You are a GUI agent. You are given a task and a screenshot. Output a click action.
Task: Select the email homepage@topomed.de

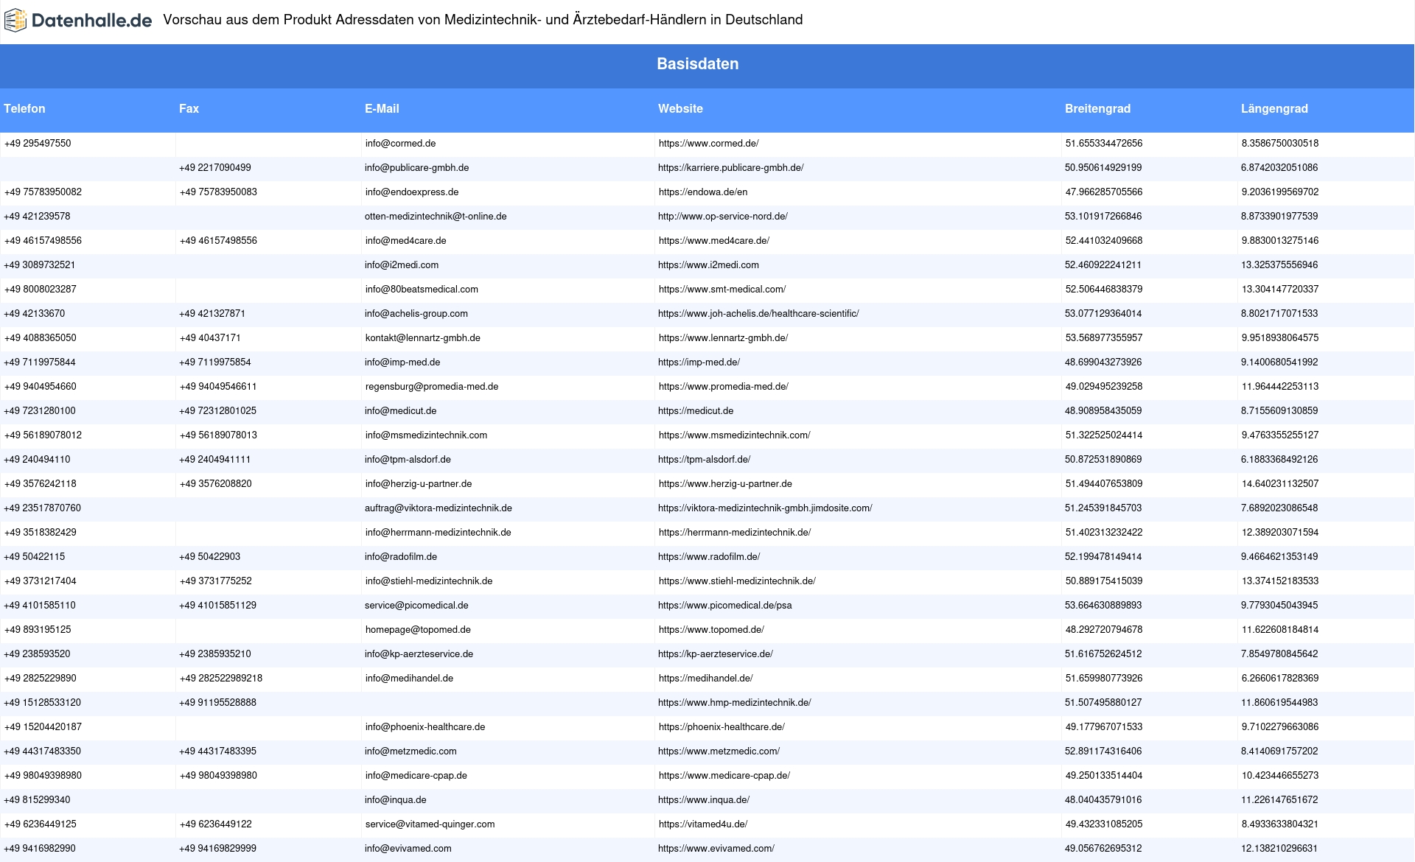pos(418,630)
